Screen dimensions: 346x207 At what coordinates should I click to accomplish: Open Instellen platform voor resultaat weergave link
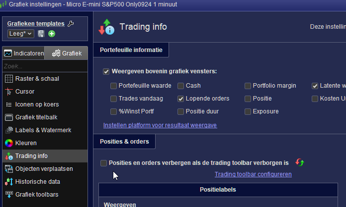click(x=160, y=125)
